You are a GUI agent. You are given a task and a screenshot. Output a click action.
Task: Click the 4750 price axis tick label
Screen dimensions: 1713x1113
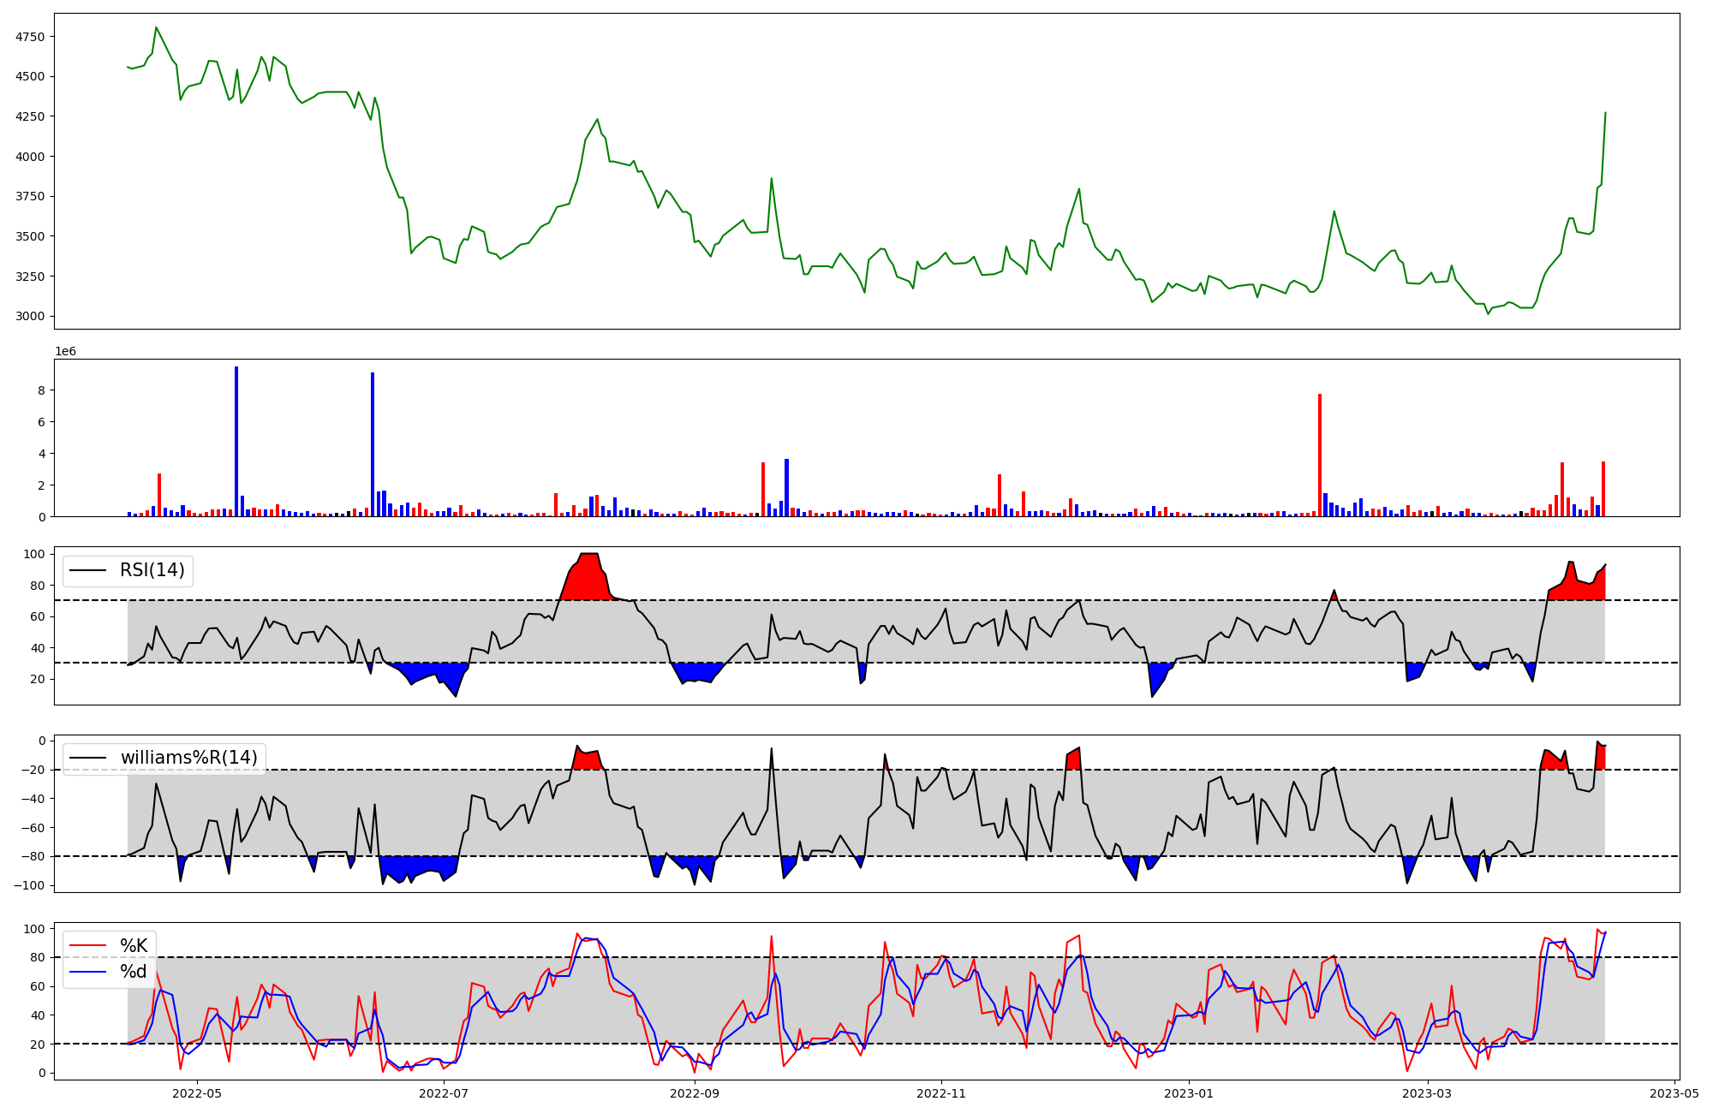coord(30,38)
